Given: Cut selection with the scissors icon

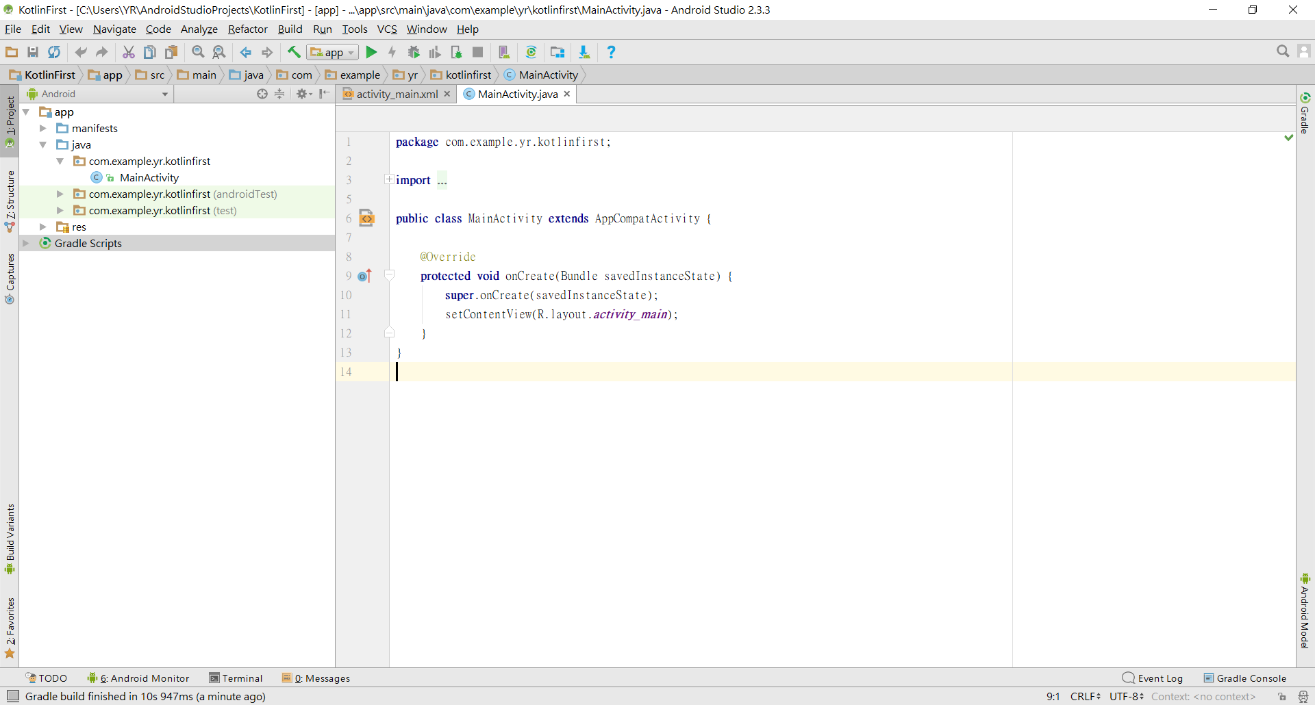Looking at the screenshot, I should (129, 52).
